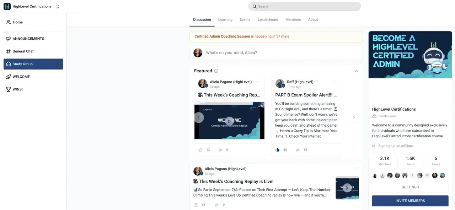Click Raff (HighLevel) author name
The image size is (455, 210).
[300, 82]
